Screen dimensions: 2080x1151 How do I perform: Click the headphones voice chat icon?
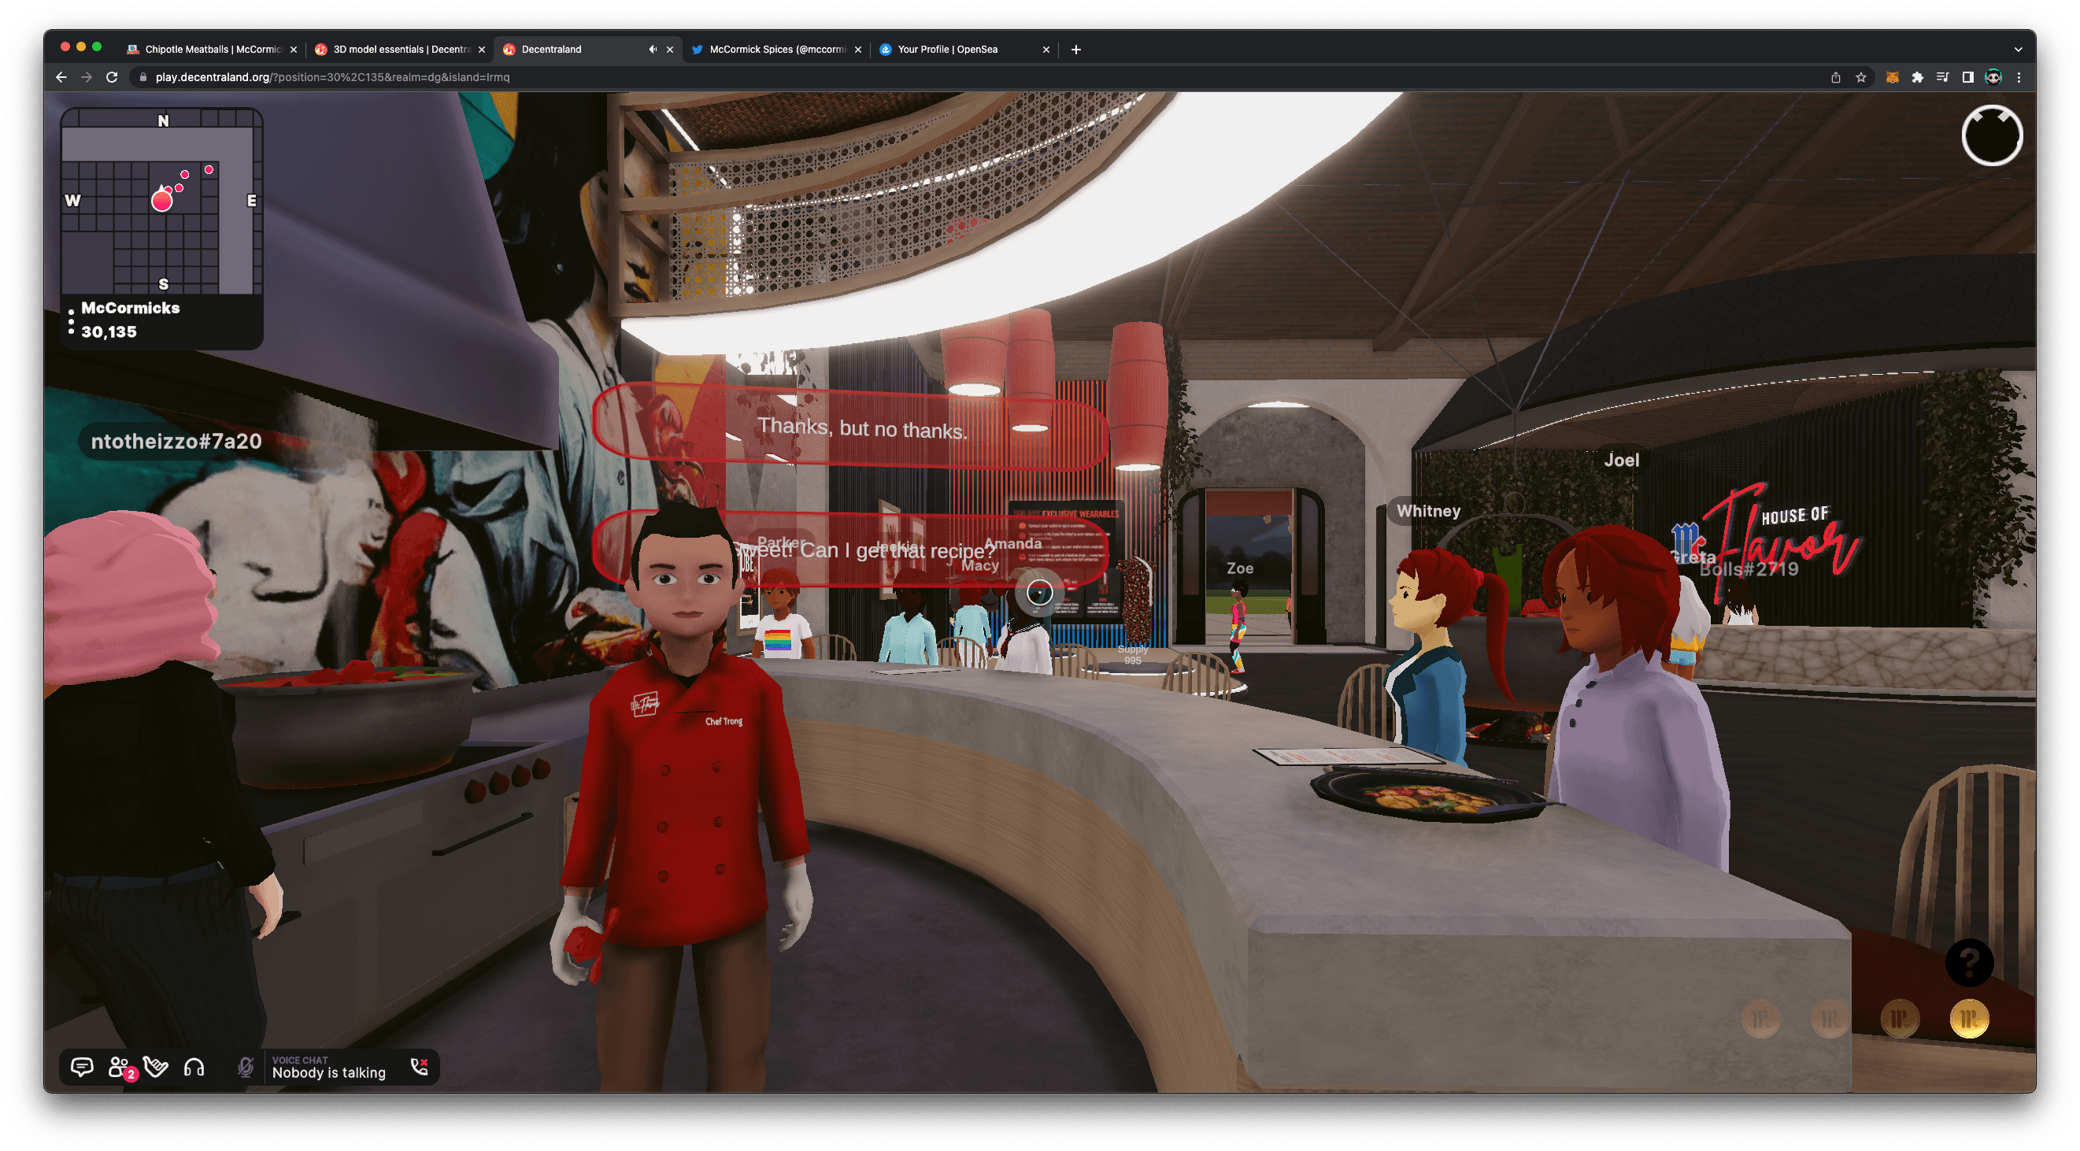(194, 1067)
